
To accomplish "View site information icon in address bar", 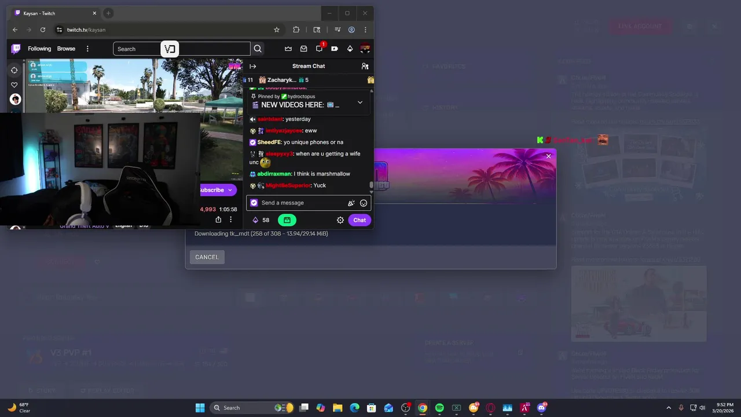I will (x=59, y=30).
